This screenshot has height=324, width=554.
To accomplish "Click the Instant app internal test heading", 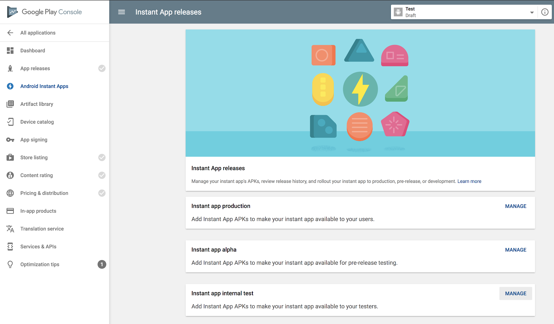I will pyautogui.click(x=222, y=293).
